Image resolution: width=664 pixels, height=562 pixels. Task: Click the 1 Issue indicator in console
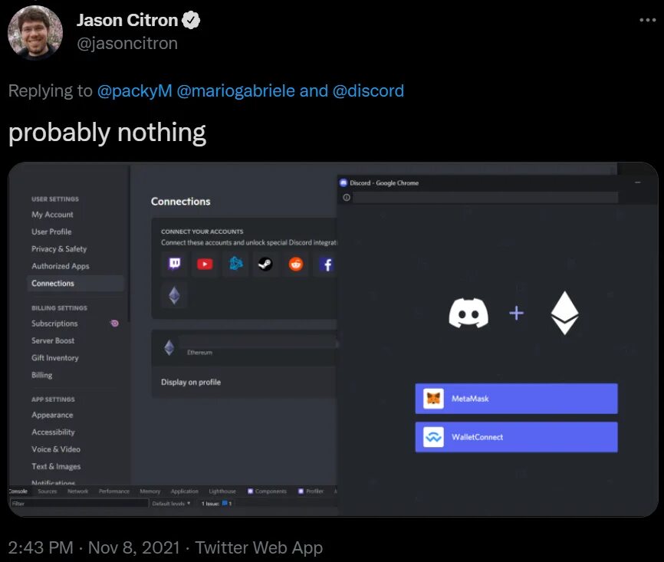coord(216,504)
